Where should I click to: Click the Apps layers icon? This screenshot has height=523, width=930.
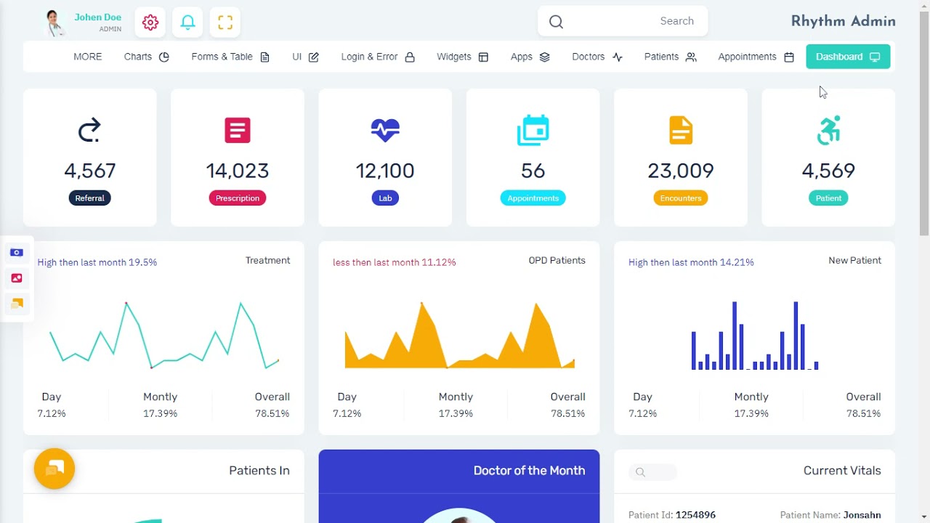tap(545, 57)
